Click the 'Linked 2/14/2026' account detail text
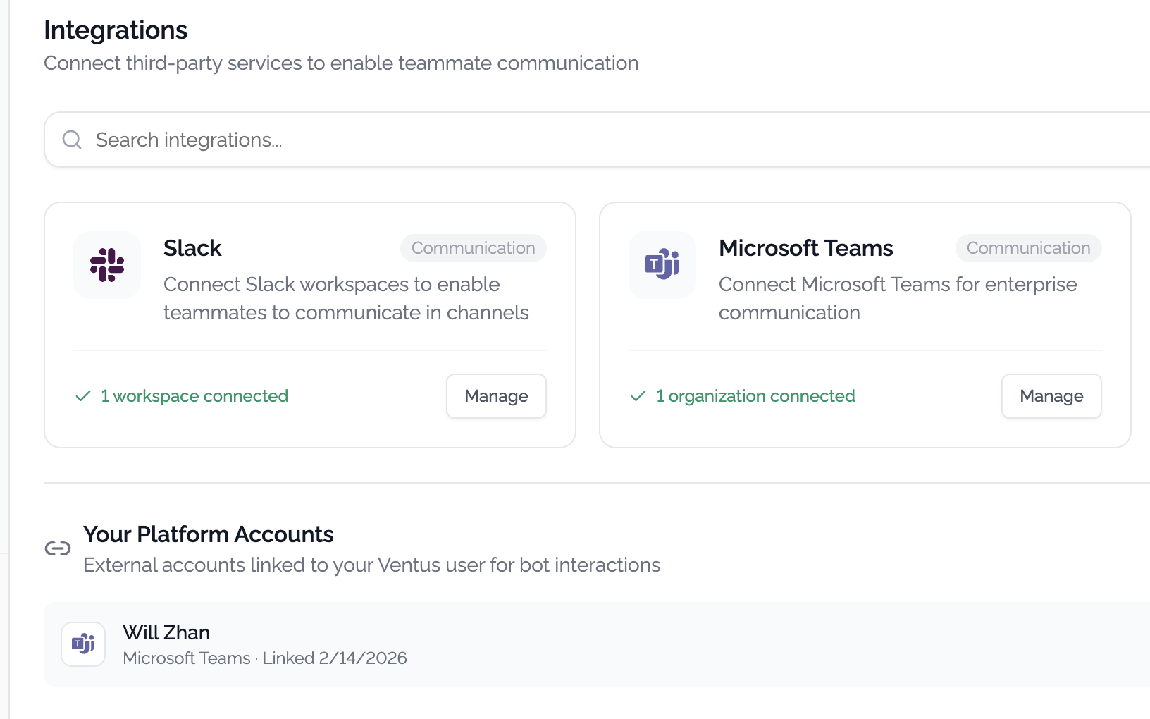Viewport: 1150px width, 719px height. pos(335,658)
